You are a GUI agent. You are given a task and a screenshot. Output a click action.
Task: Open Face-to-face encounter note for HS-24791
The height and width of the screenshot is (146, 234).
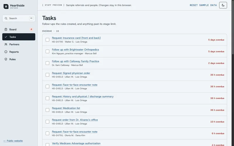click(x=75, y=132)
